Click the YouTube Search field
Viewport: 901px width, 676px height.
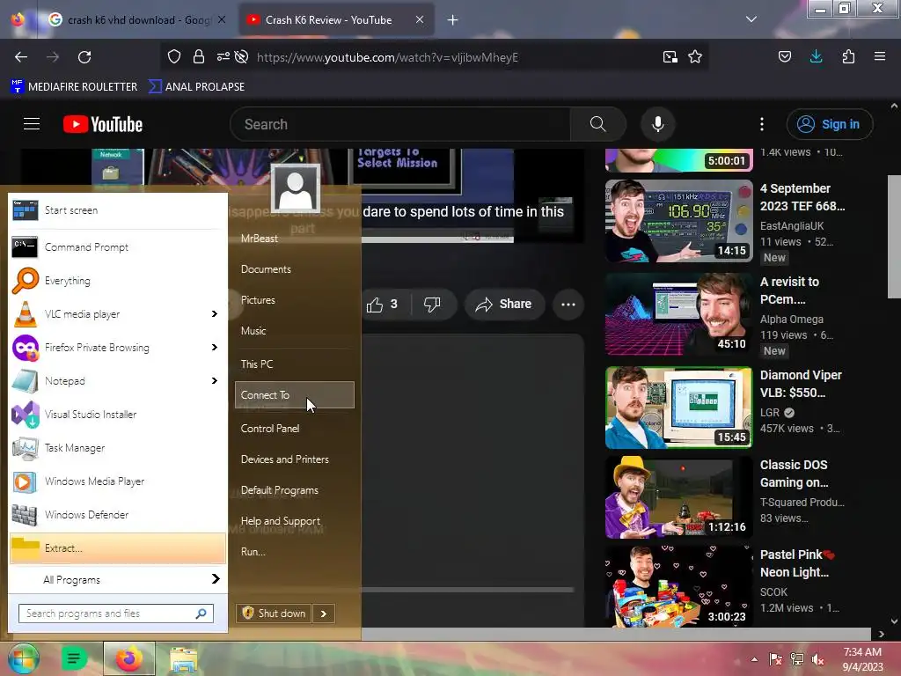pyautogui.click(x=399, y=124)
